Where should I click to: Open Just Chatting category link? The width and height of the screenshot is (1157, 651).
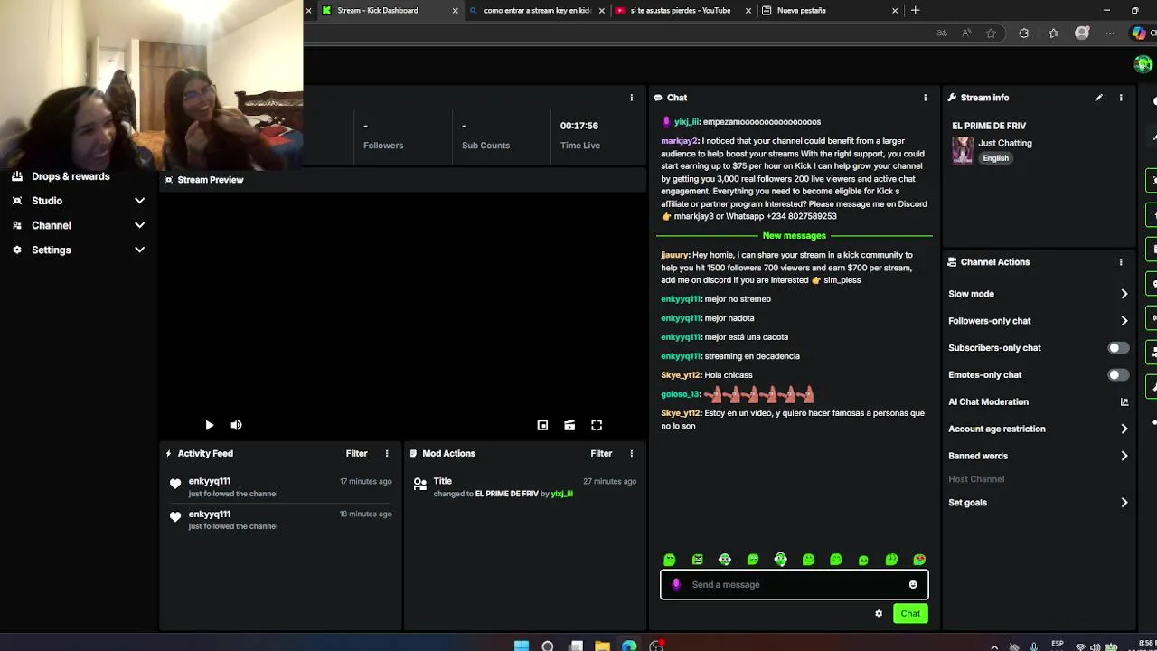[1004, 143]
